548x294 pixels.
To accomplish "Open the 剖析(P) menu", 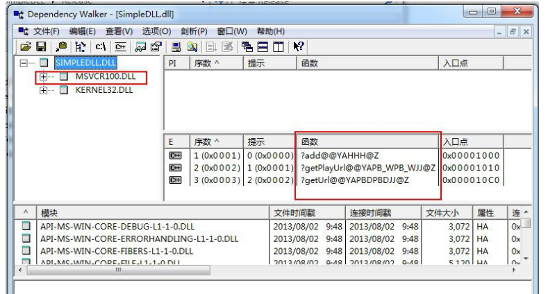I will [194, 31].
